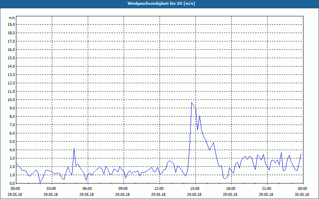
Task: Pick the '13,0' y-axis tick label
Action: point(11,75)
